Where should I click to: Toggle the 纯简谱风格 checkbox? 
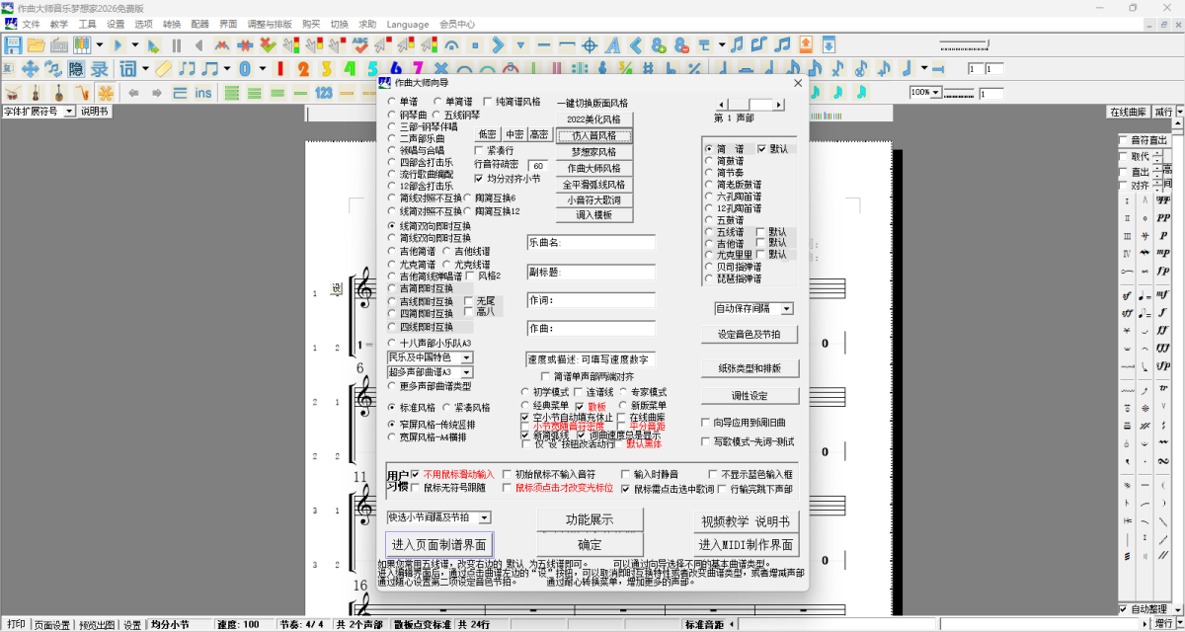tap(488, 101)
